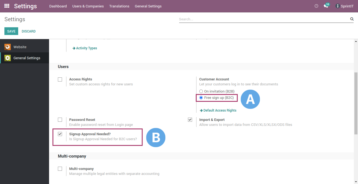
Task: Select the On invitation (B2B) radio button
Action: [201, 91]
